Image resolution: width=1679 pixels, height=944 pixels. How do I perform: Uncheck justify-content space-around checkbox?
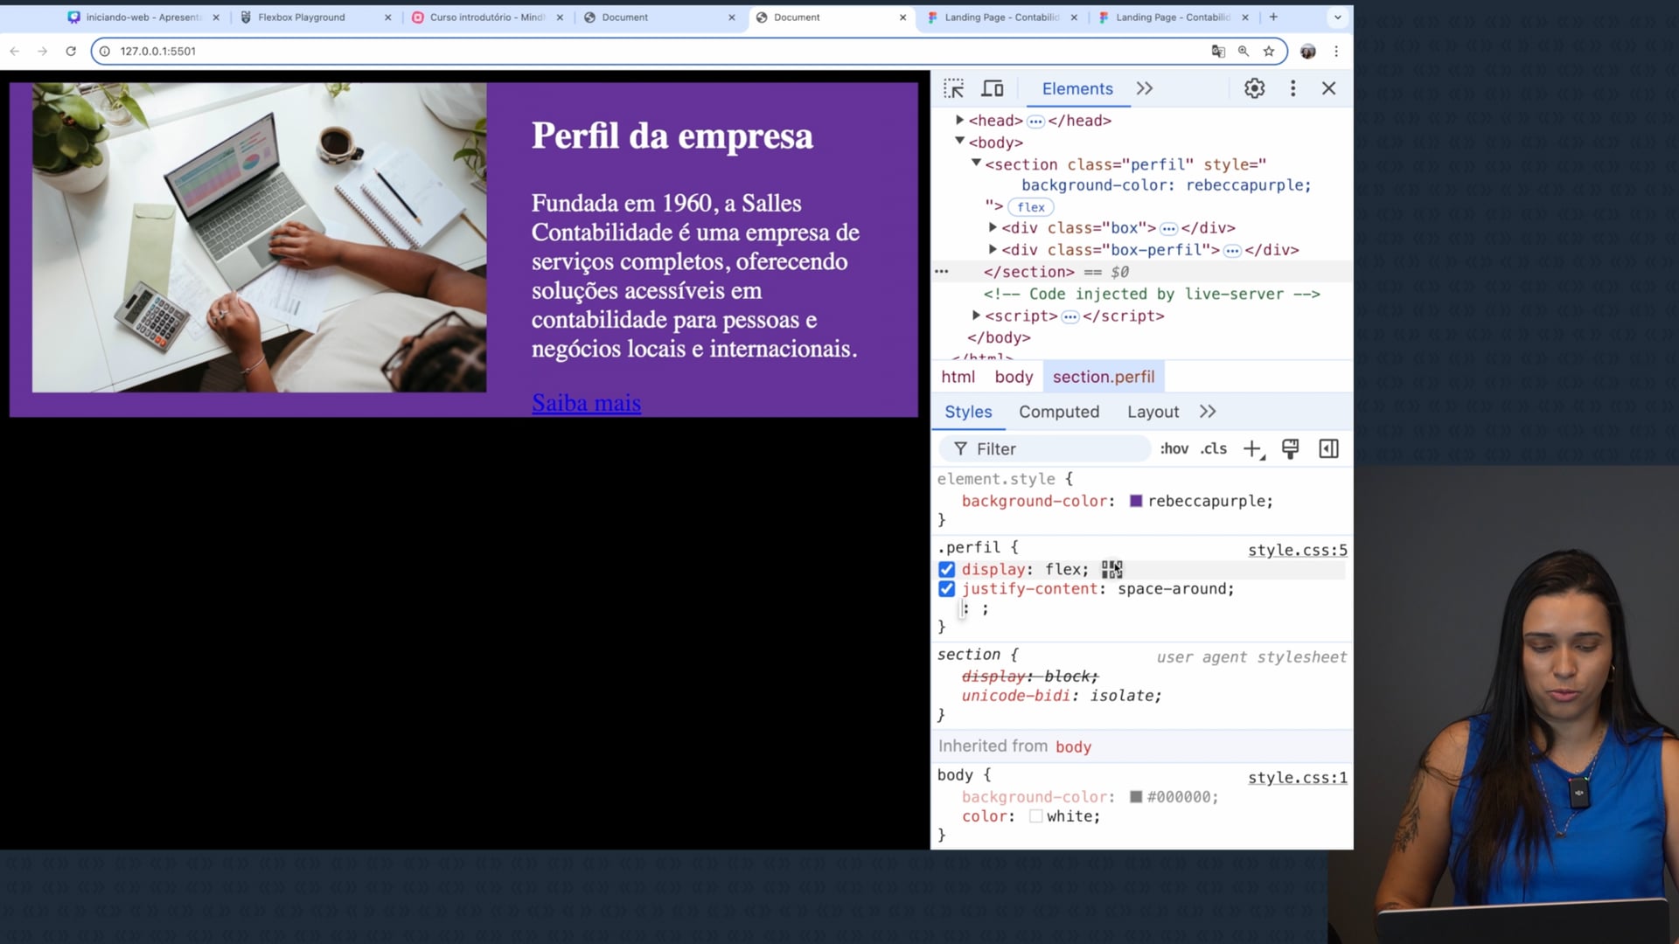tap(946, 589)
